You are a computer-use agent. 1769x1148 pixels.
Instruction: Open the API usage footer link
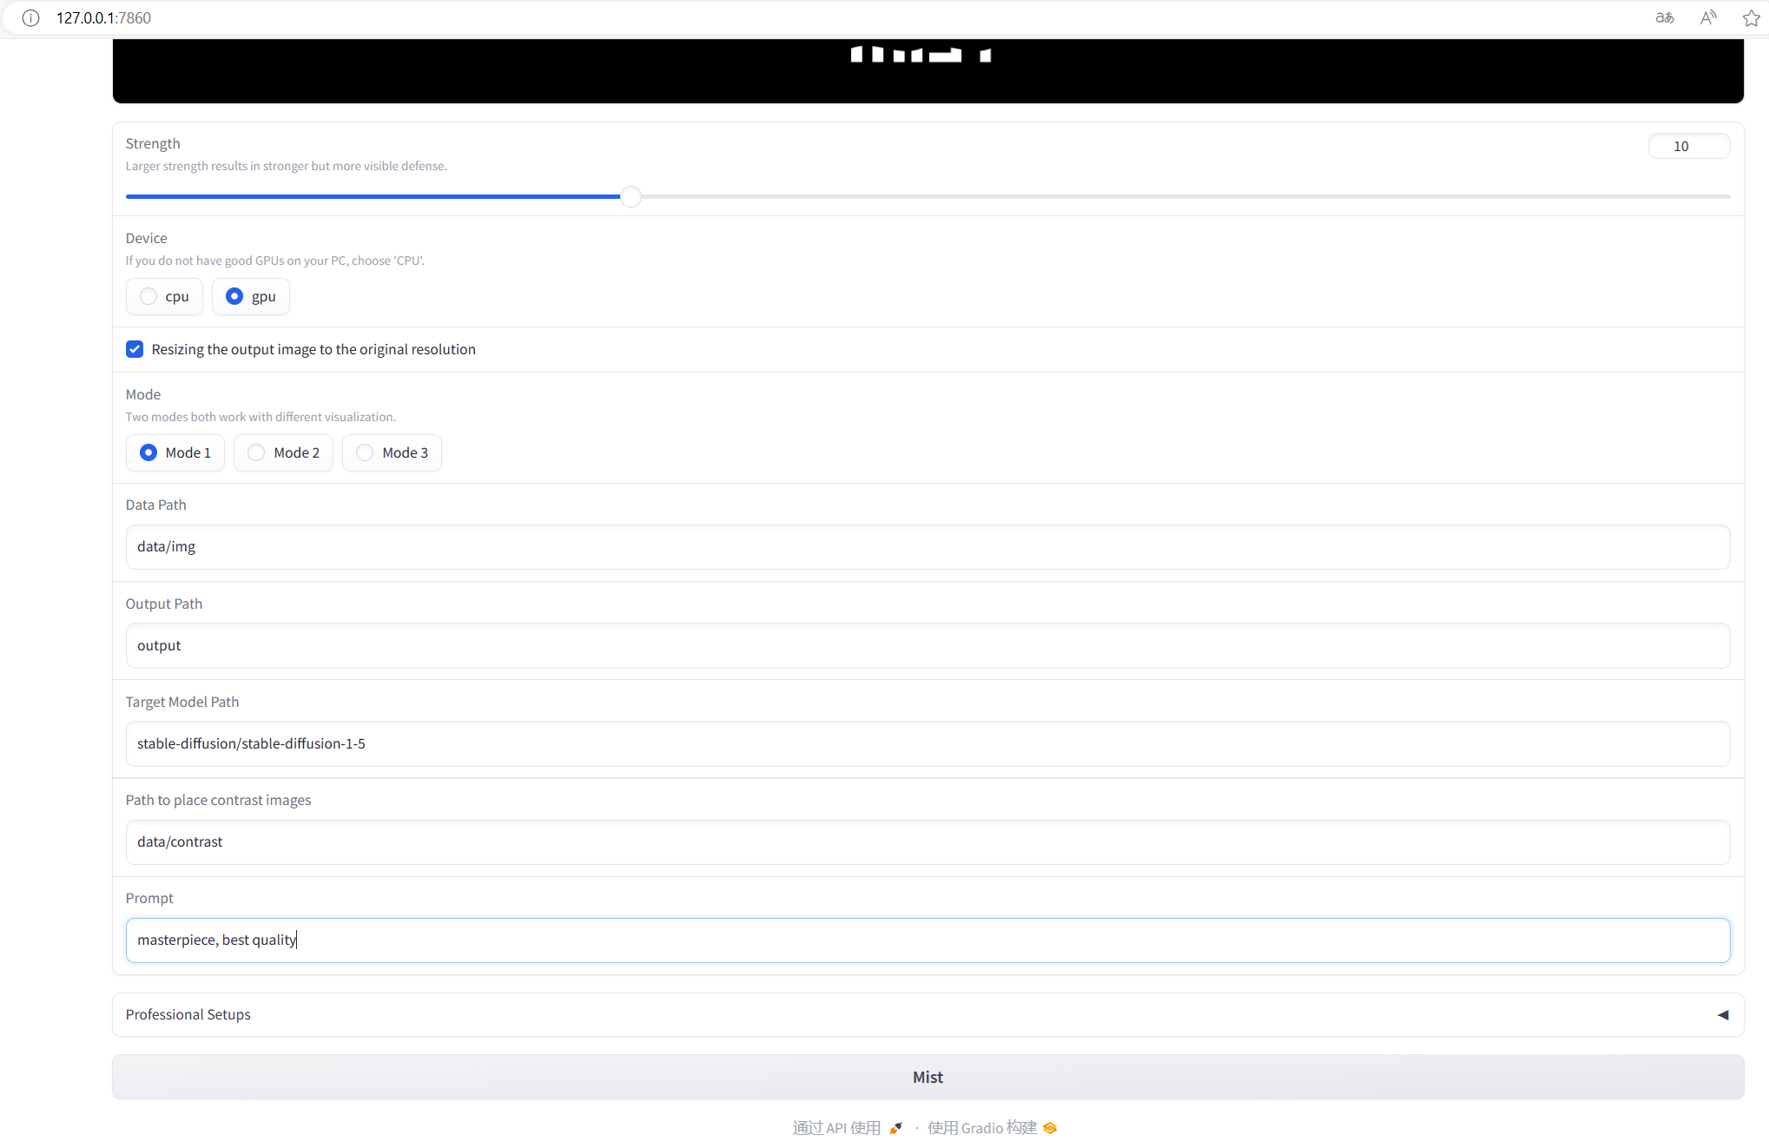(x=836, y=1128)
